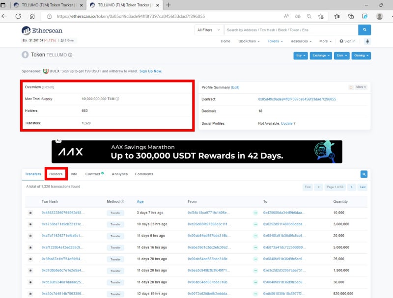Image resolution: width=393 pixels, height=298 pixels.
Task: Open the Earn dropdown button
Action: point(341,55)
